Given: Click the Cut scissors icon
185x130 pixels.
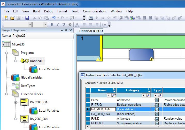Looking at the screenshot, I should [x=34, y=18].
